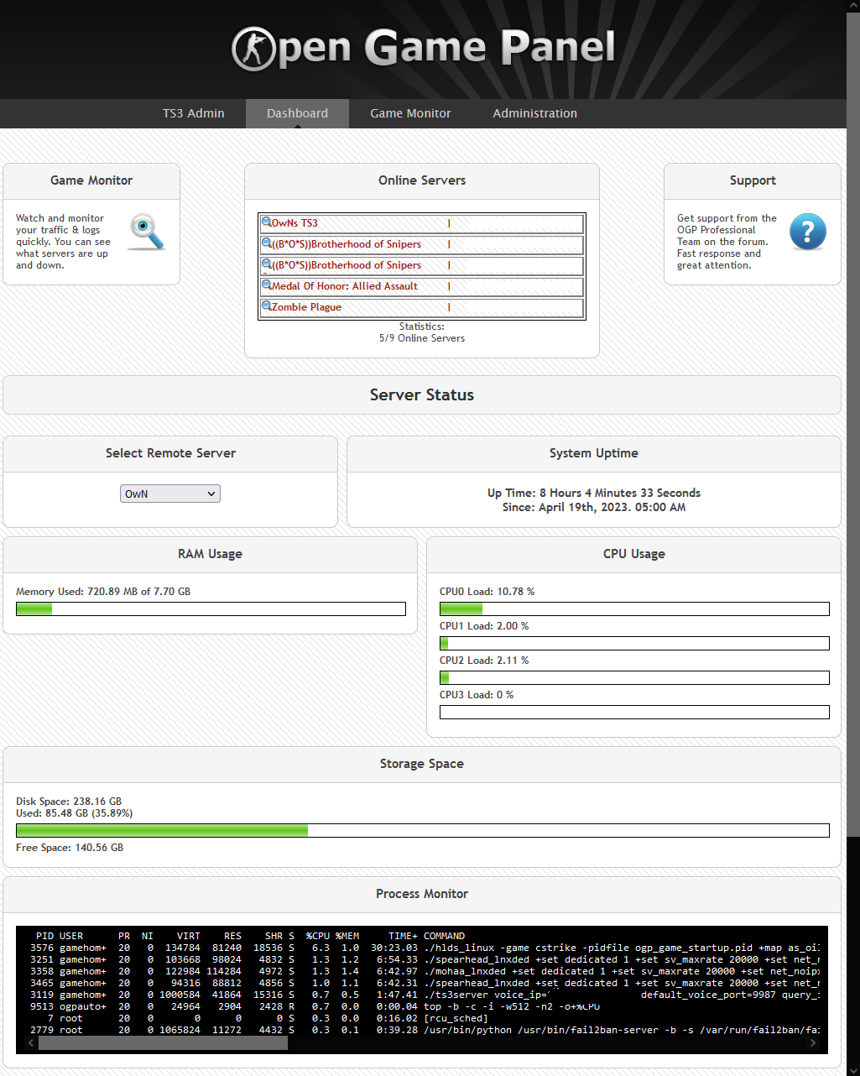Click the CPU Usage heading

[634, 554]
